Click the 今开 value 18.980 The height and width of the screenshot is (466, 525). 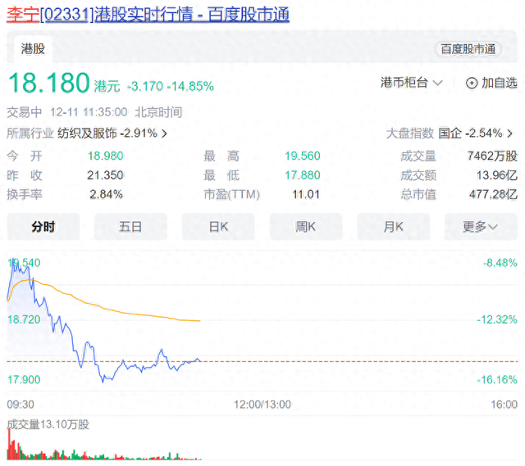(105, 156)
